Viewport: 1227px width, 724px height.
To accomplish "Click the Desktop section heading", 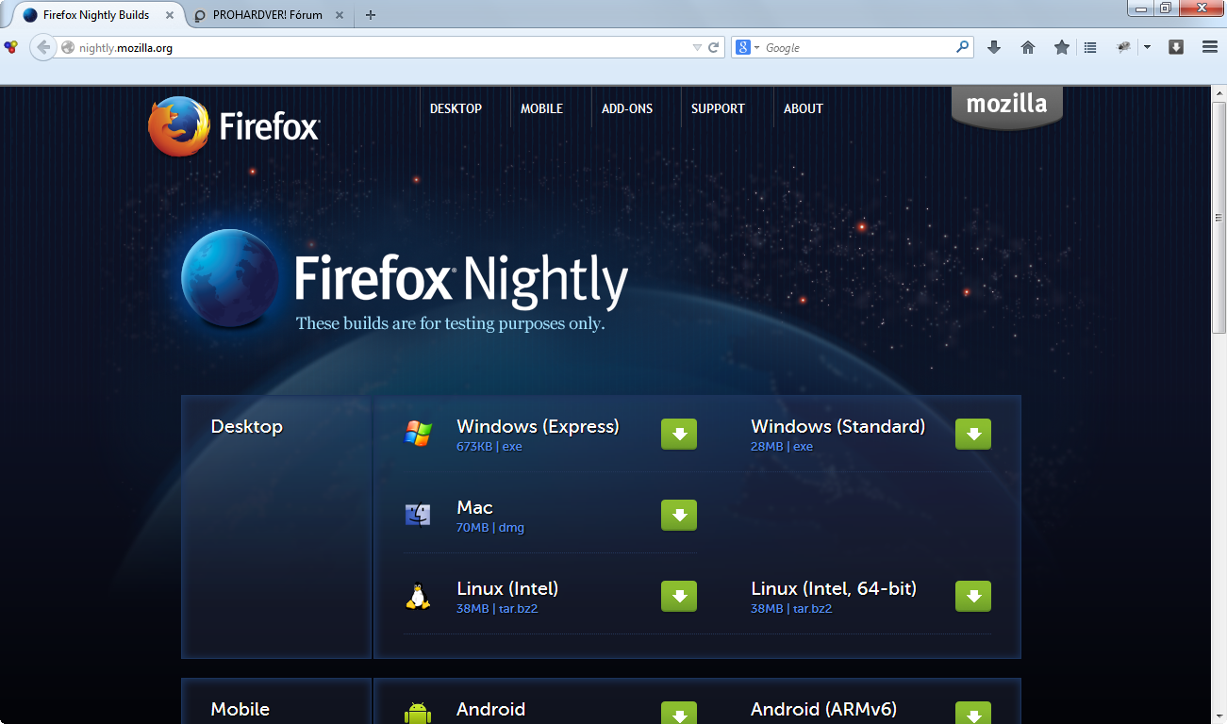I will (246, 426).
